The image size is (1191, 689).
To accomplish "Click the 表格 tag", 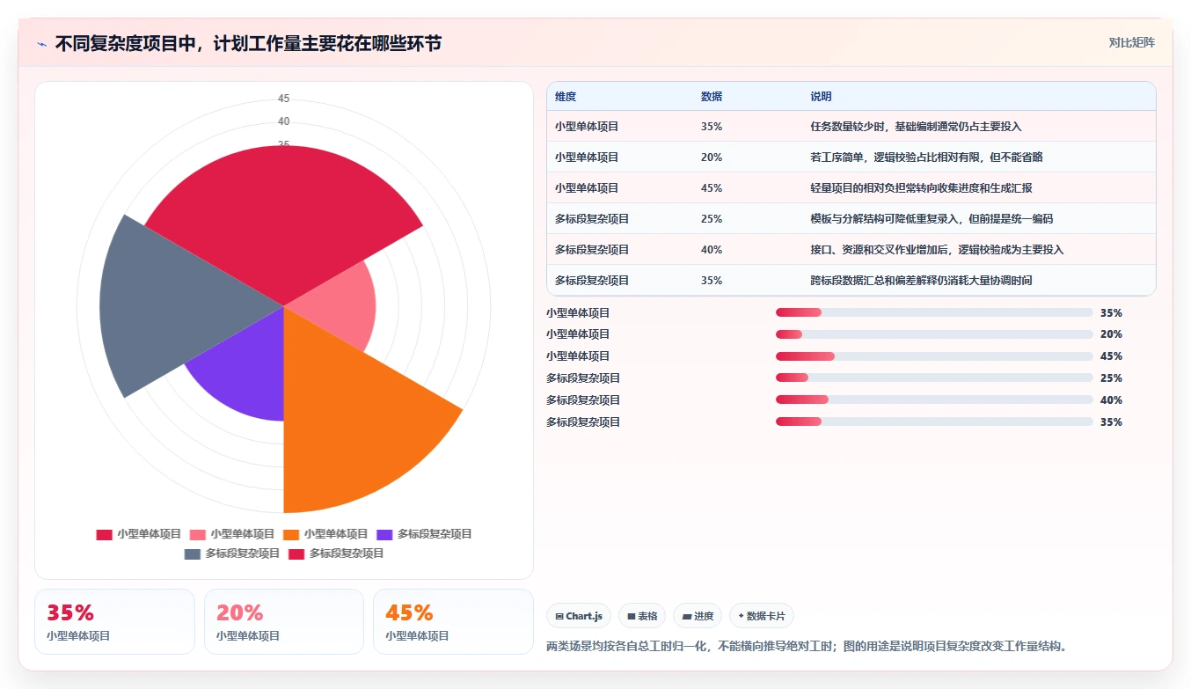I will pyautogui.click(x=642, y=616).
